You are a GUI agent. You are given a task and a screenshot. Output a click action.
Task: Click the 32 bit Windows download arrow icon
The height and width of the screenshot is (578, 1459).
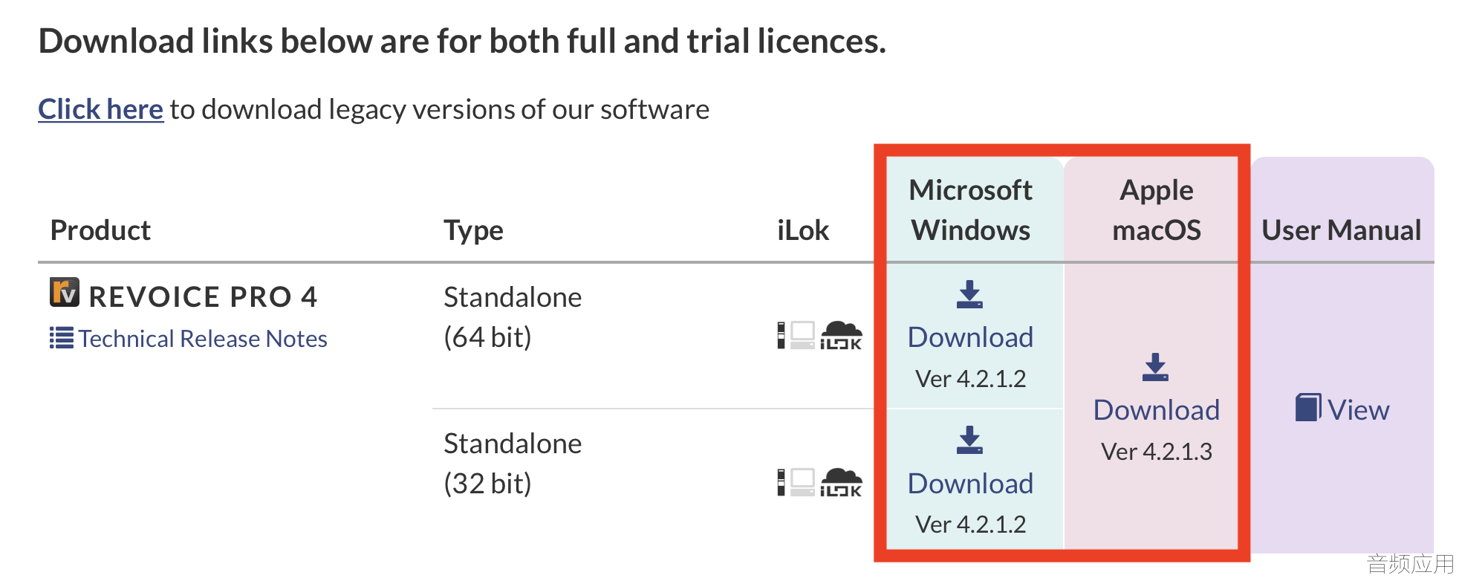pos(969,440)
